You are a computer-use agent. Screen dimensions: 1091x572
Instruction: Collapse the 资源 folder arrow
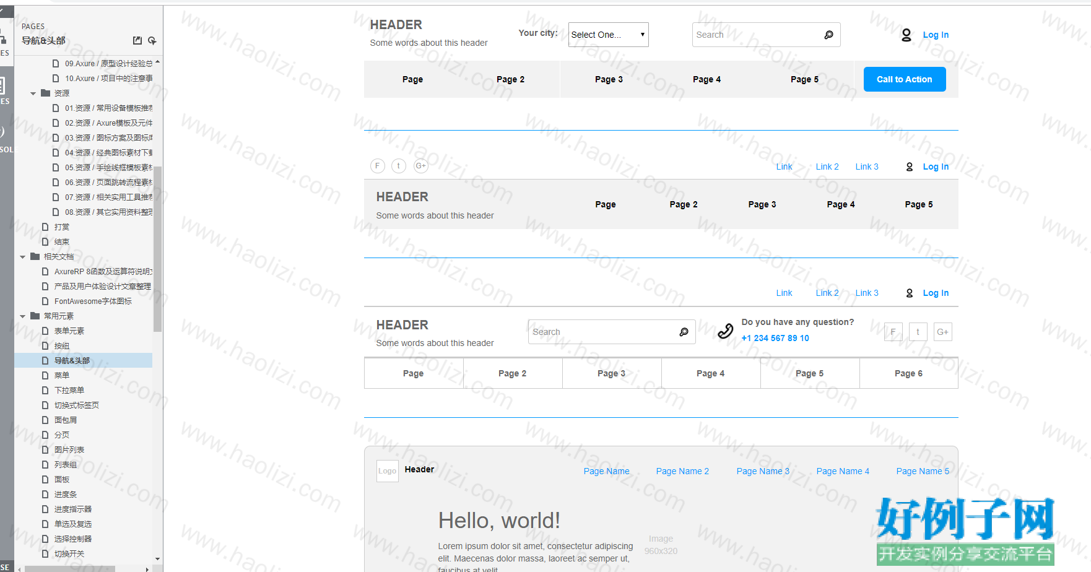tap(33, 93)
